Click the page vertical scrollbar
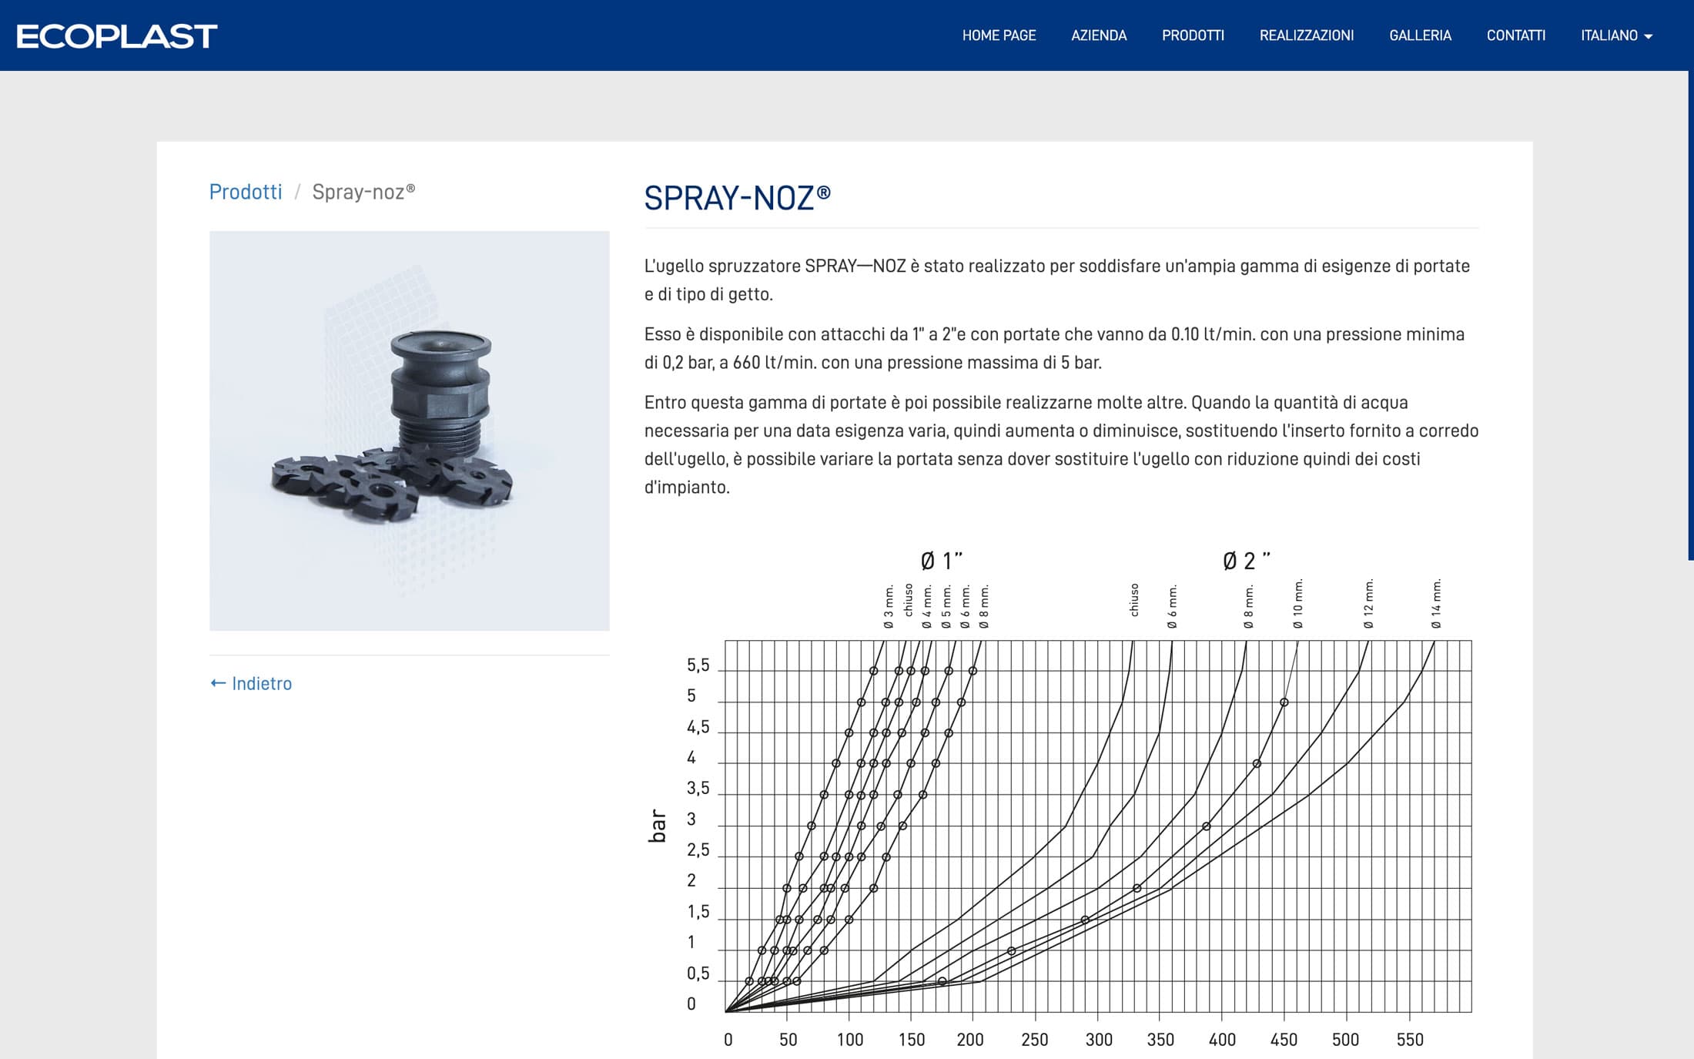The height and width of the screenshot is (1059, 1694). click(1690, 316)
